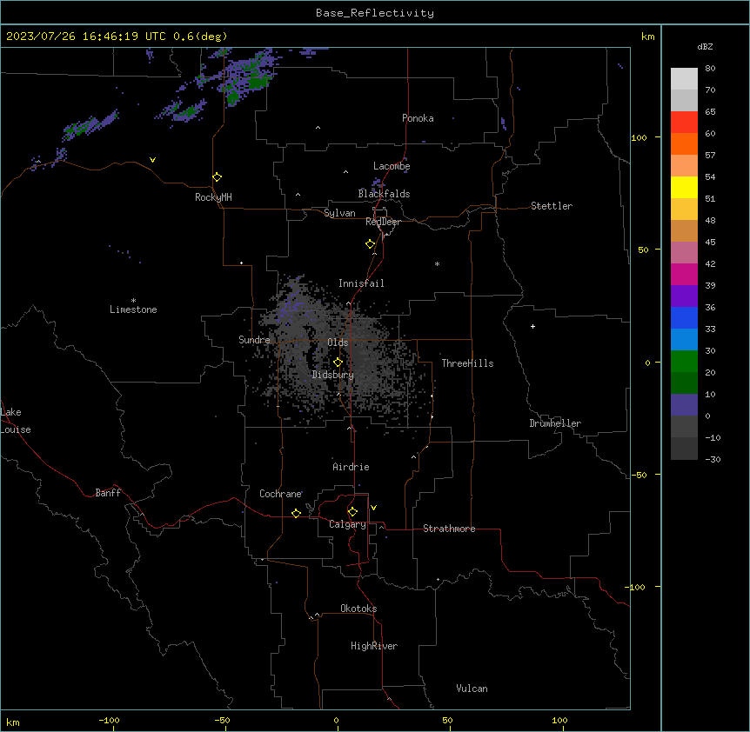Click the Lake Louise label at map edge
750x732 pixels.
pyautogui.click(x=16, y=421)
